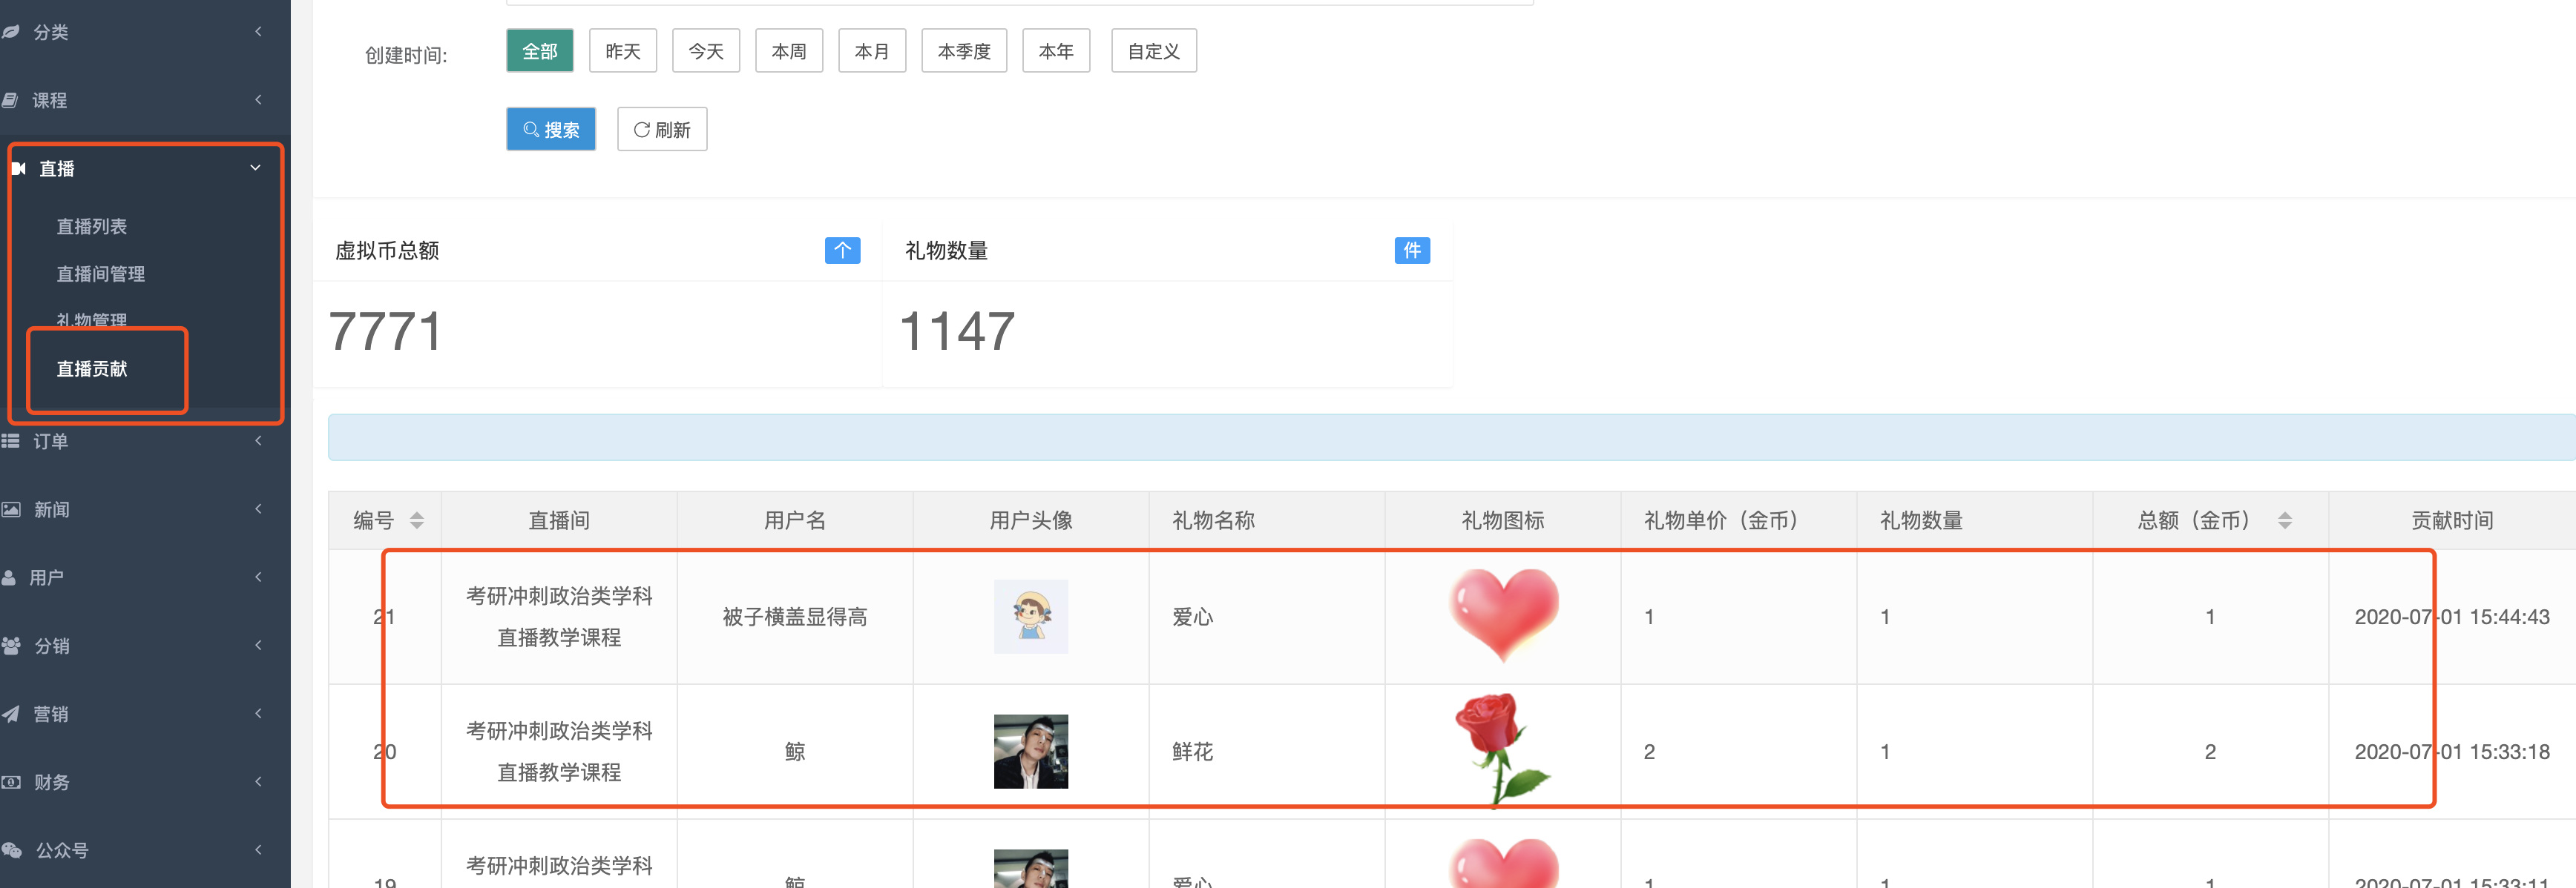Select the 本季度 time filter

pos(964,51)
